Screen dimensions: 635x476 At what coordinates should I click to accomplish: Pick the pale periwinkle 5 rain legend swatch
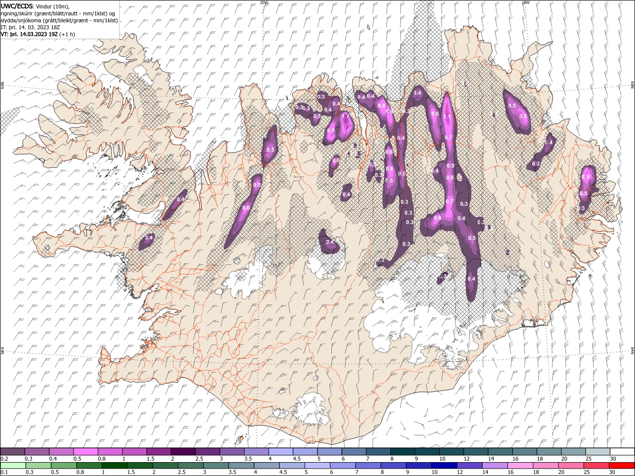pos(317,466)
